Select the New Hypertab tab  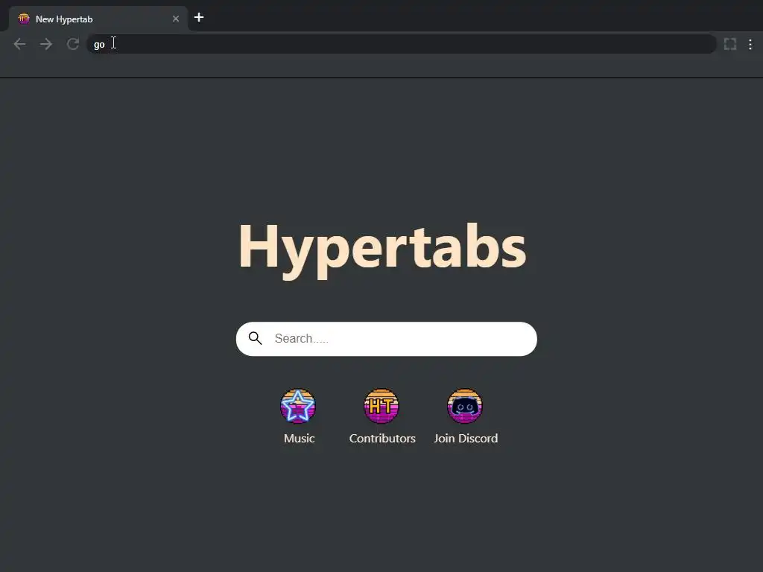pyautogui.click(x=98, y=19)
